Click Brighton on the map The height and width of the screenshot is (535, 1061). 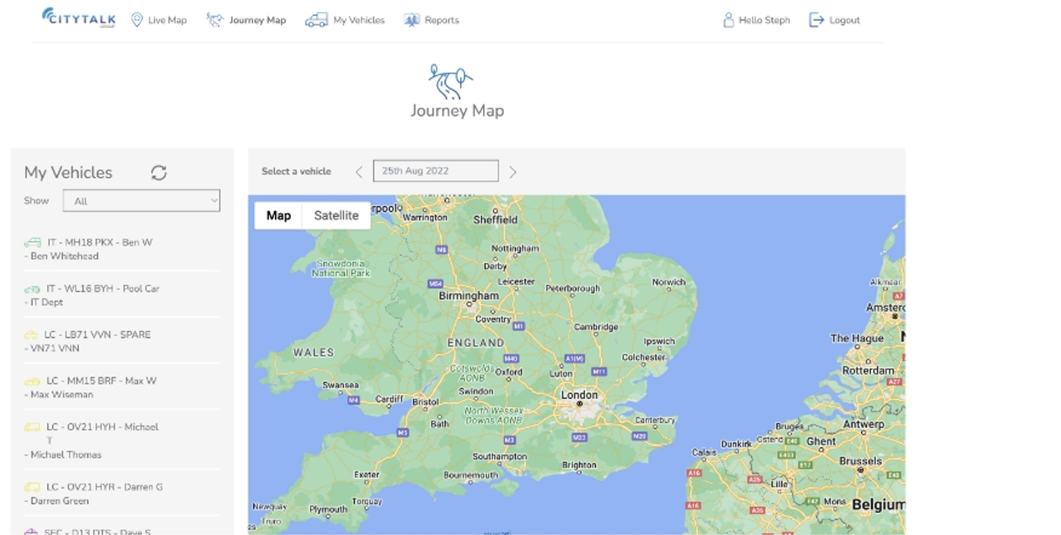pyautogui.click(x=580, y=465)
